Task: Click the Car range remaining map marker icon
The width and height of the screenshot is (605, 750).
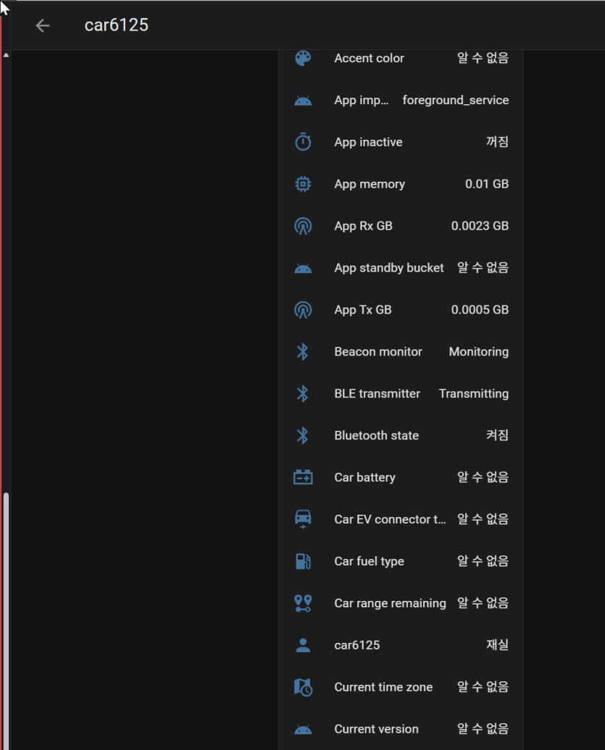Action: [x=303, y=603]
